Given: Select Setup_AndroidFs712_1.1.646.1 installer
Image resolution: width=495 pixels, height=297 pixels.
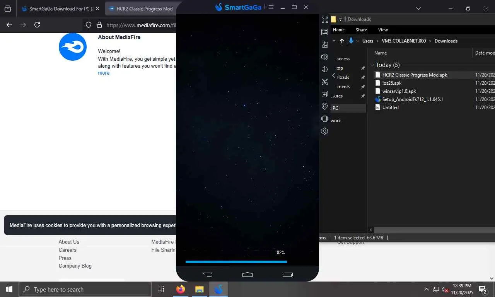Looking at the screenshot, I should 413,99.
